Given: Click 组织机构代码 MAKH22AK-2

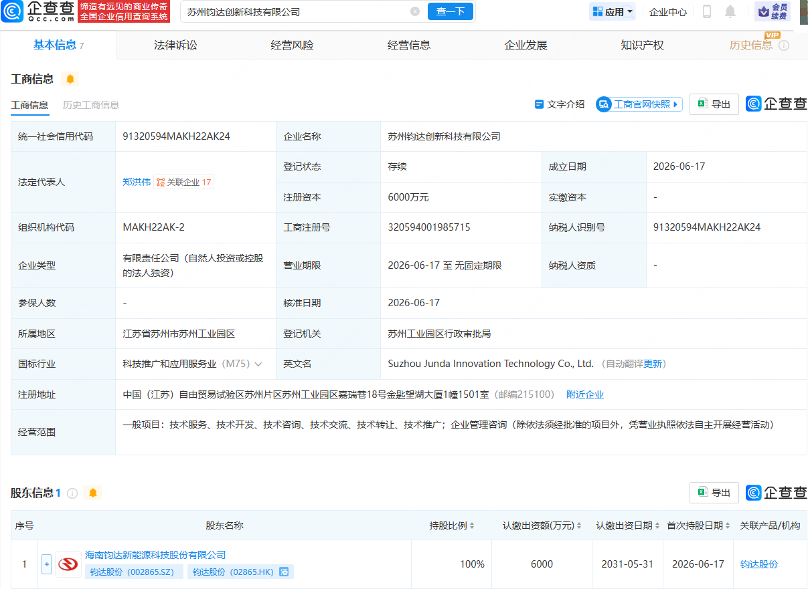Looking at the screenshot, I should tap(154, 227).
